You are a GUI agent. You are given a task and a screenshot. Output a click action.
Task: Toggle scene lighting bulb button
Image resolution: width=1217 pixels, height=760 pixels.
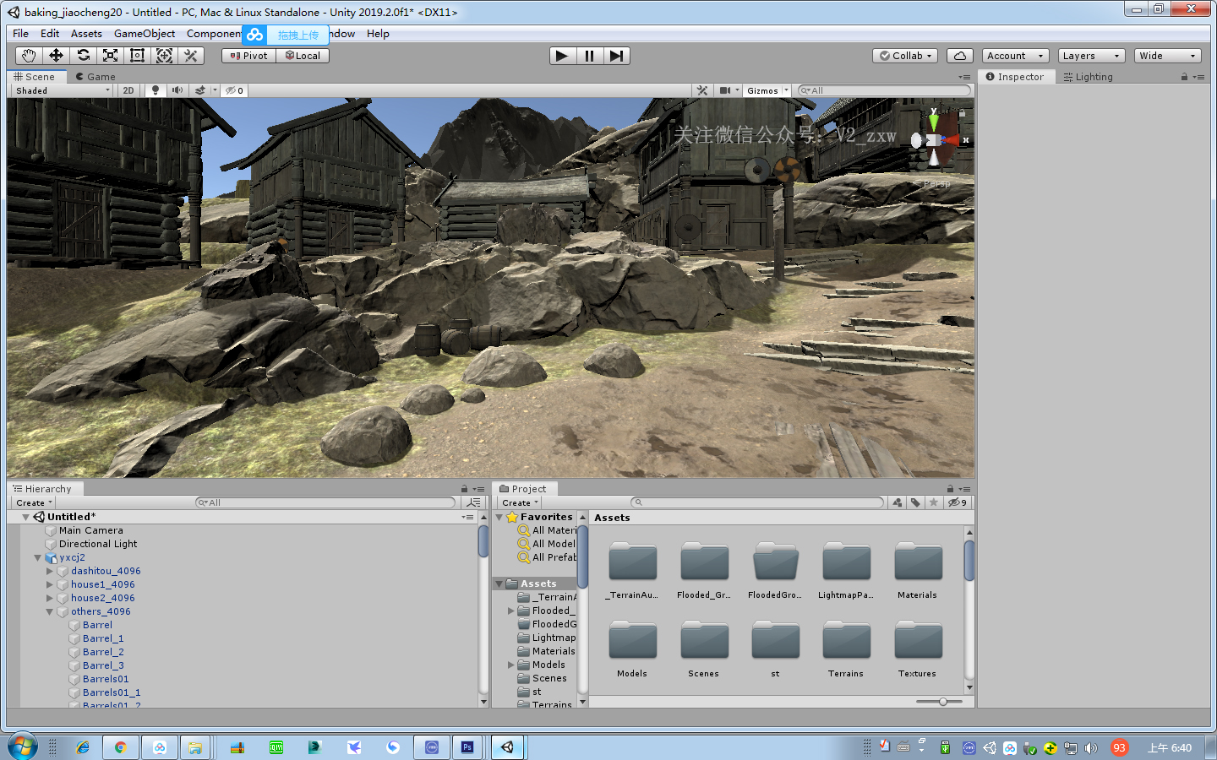click(155, 90)
